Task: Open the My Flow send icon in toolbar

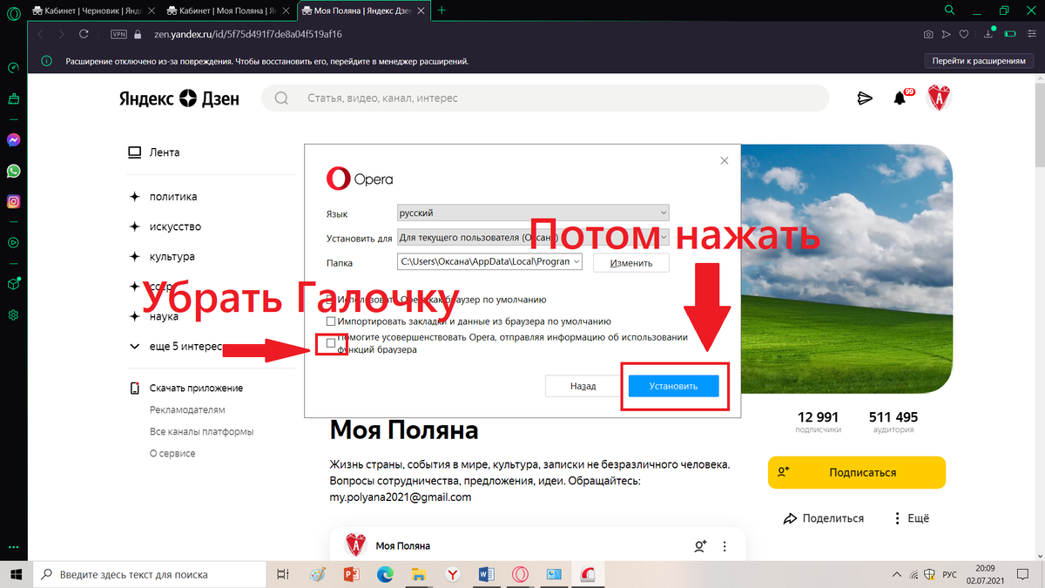Action: (947, 34)
